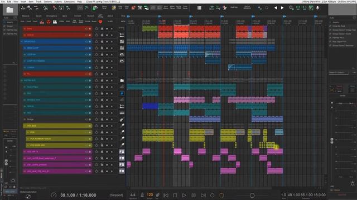Toggle the metronome icon in transport bar
357x200 pixels.
142,195
